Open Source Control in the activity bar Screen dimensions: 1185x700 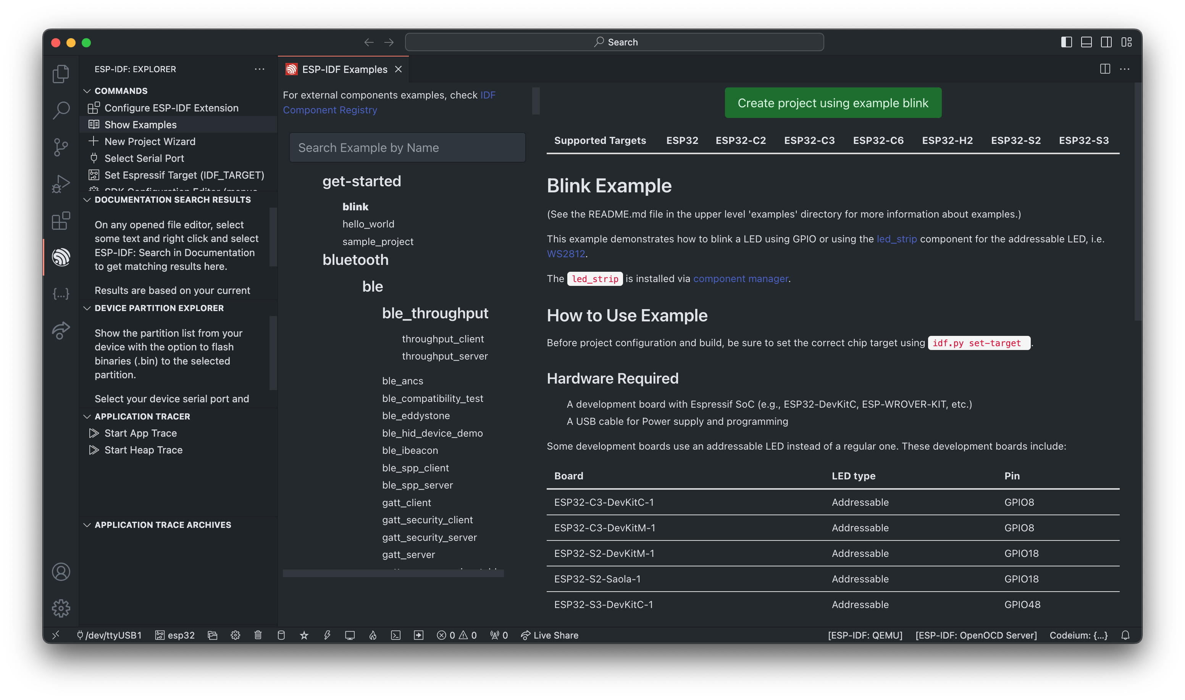click(61, 147)
